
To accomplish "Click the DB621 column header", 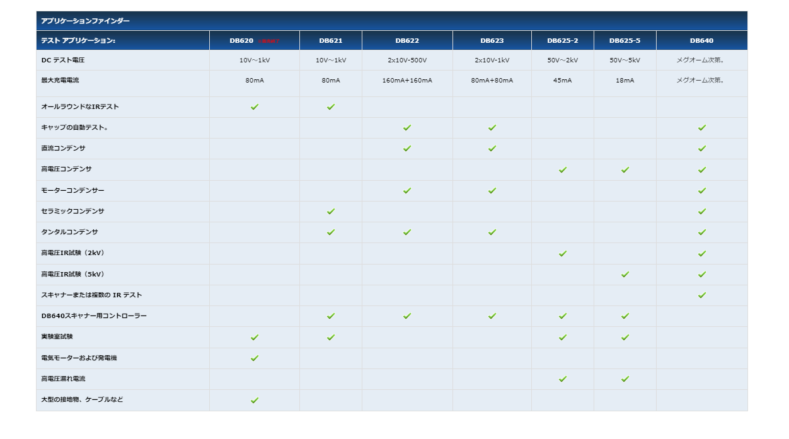I will tap(331, 41).
